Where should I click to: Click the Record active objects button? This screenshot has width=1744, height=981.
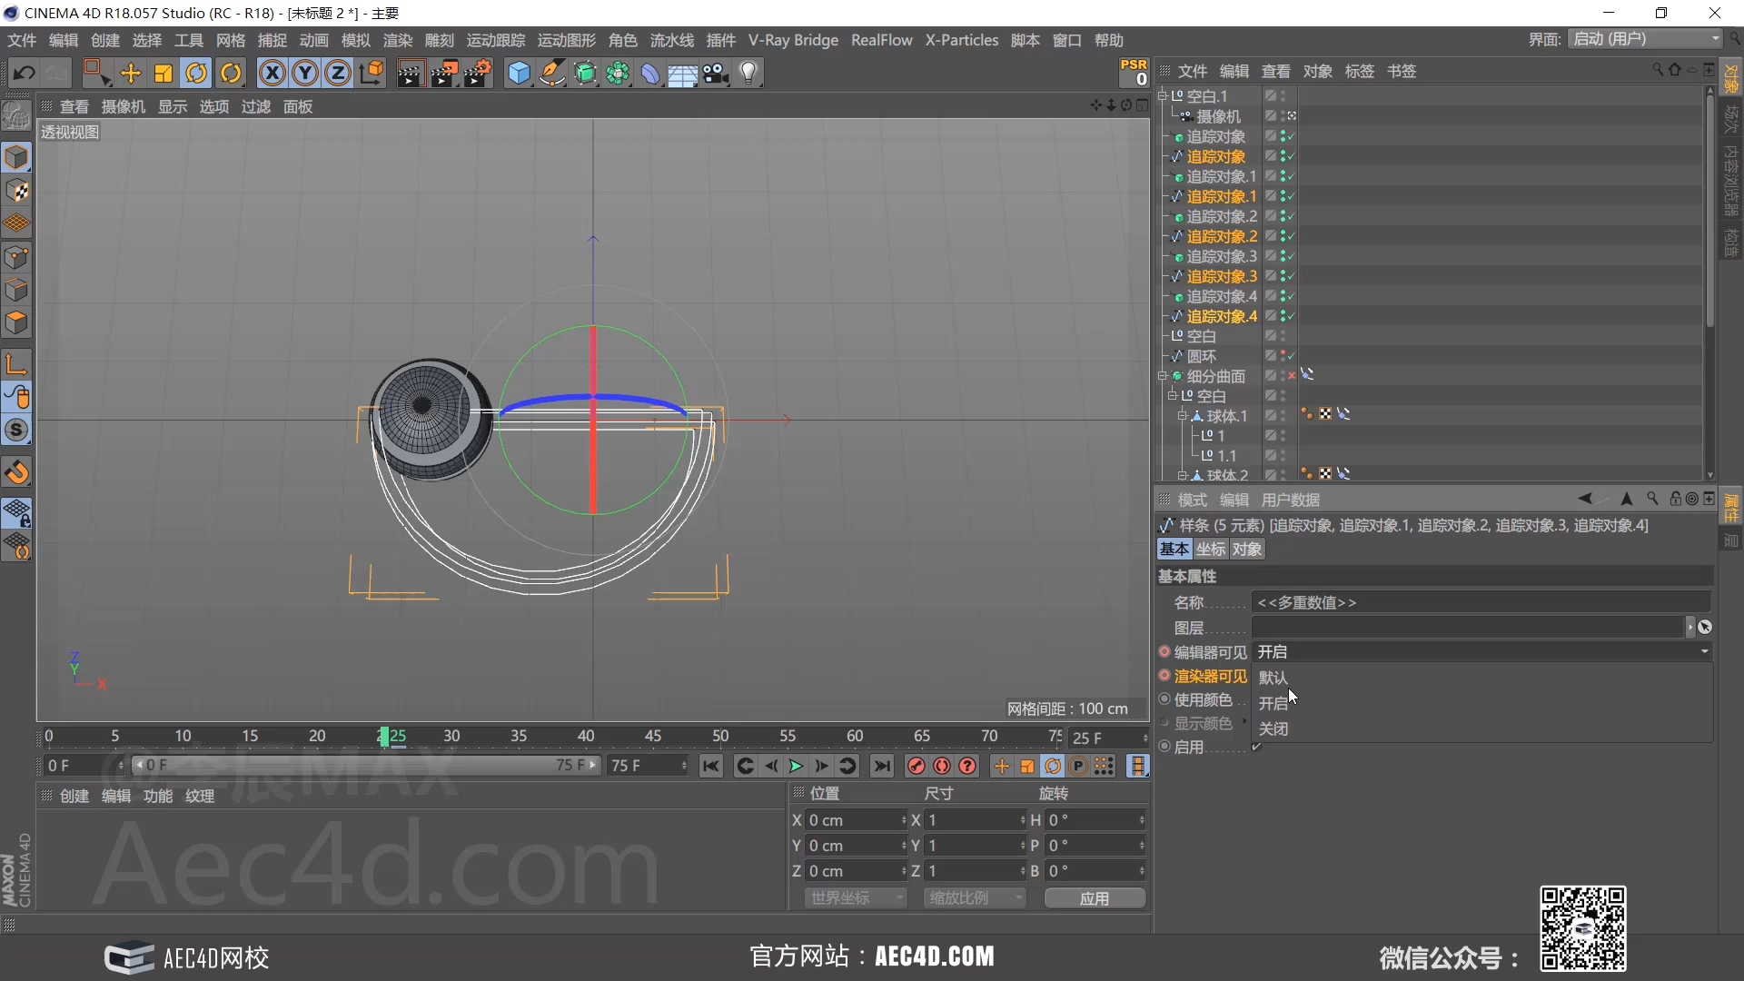(916, 767)
